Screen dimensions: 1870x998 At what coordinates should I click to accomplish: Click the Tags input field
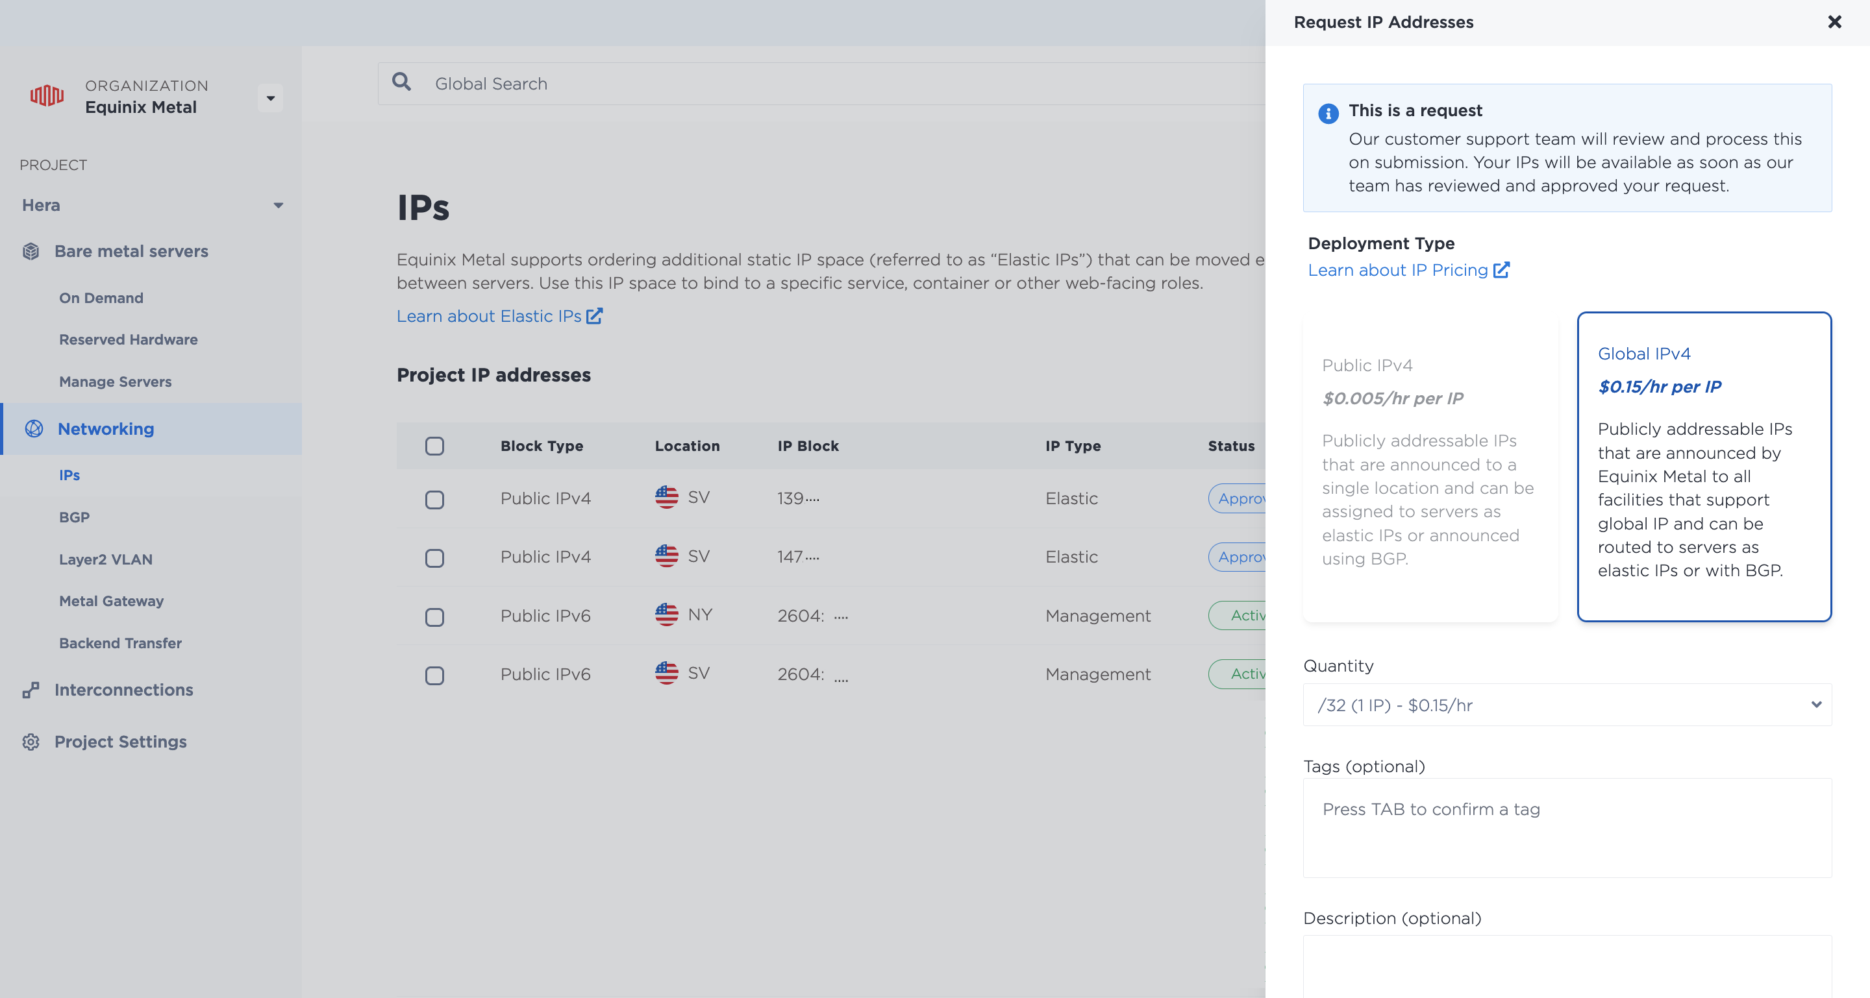point(1567,827)
